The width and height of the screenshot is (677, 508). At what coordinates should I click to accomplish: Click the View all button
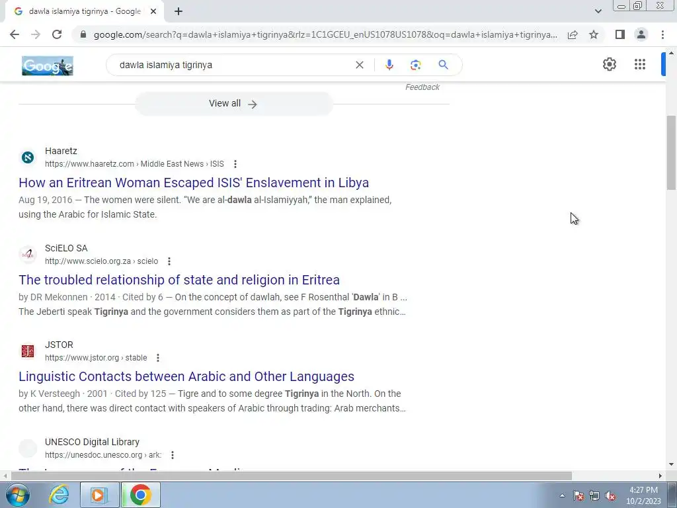pyautogui.click(x=233, y=104)
